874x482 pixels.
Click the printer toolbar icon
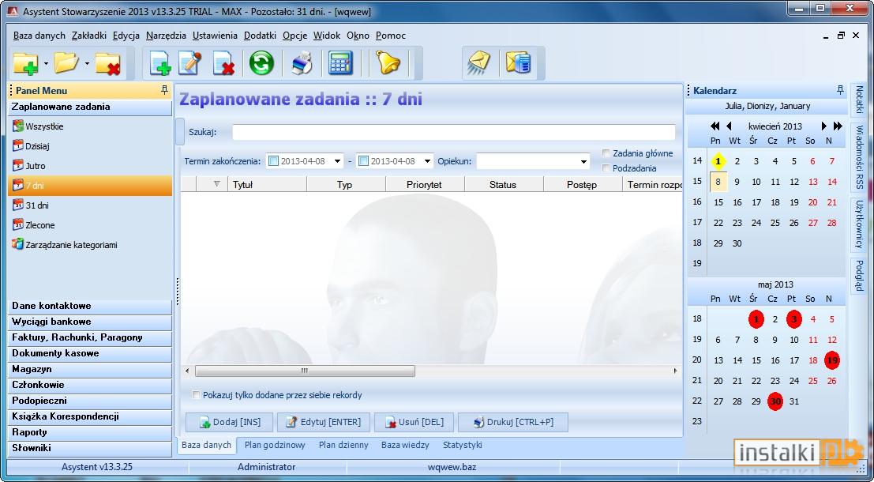(302, 62)
